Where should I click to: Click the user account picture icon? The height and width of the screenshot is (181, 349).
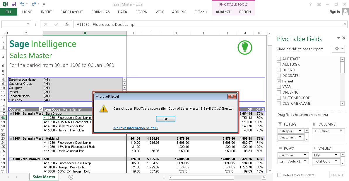click(x=346, y=11)
